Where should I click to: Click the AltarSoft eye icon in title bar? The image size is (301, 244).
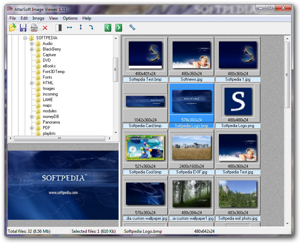pyautogui.click(x=9, y=9)
